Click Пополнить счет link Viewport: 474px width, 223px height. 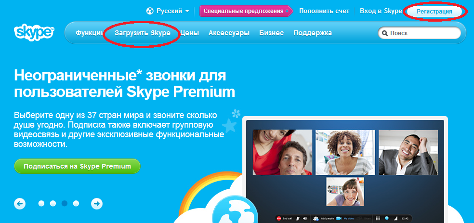324,11
